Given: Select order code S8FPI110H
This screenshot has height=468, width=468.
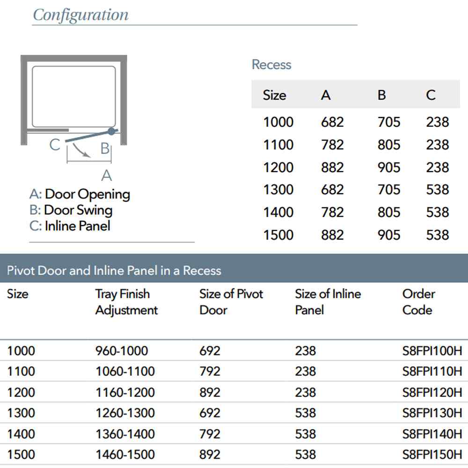Looking at the screenshot, I should (x=432, y=372).
